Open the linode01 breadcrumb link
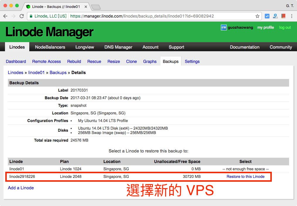The image size is (297, 206). click(36, 72)
